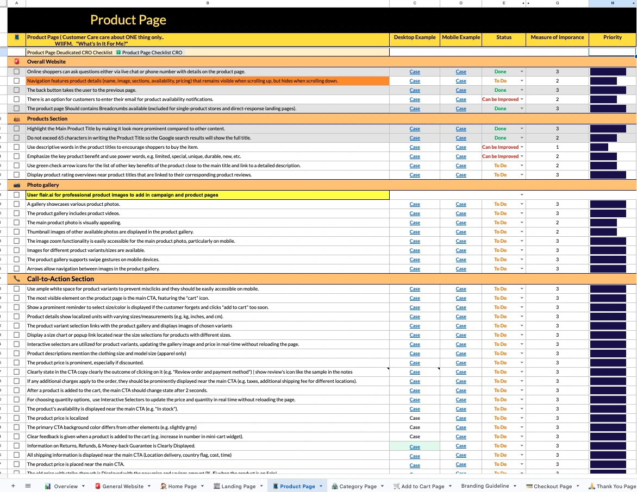Click the Mobile Example Case link for product videos row

point(461,213)
